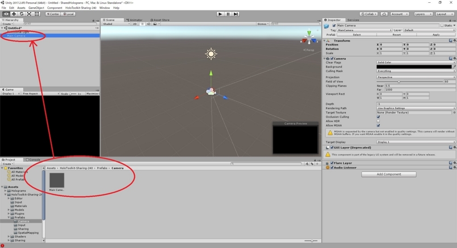Open the Layout dropdown in toolbar
The height and width of the screenshot is (248, 457).
[445, 14]
